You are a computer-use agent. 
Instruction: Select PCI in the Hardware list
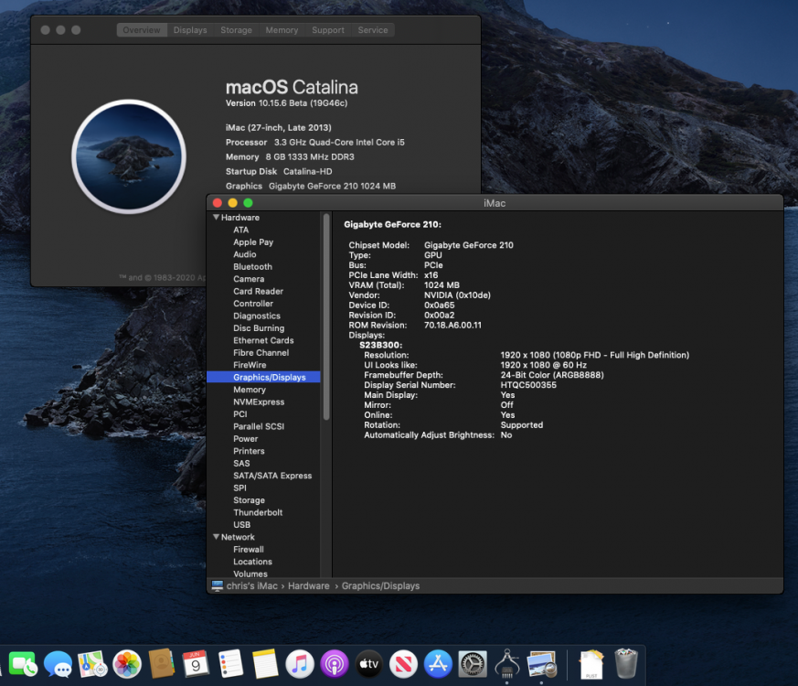(x=240, y=414)
